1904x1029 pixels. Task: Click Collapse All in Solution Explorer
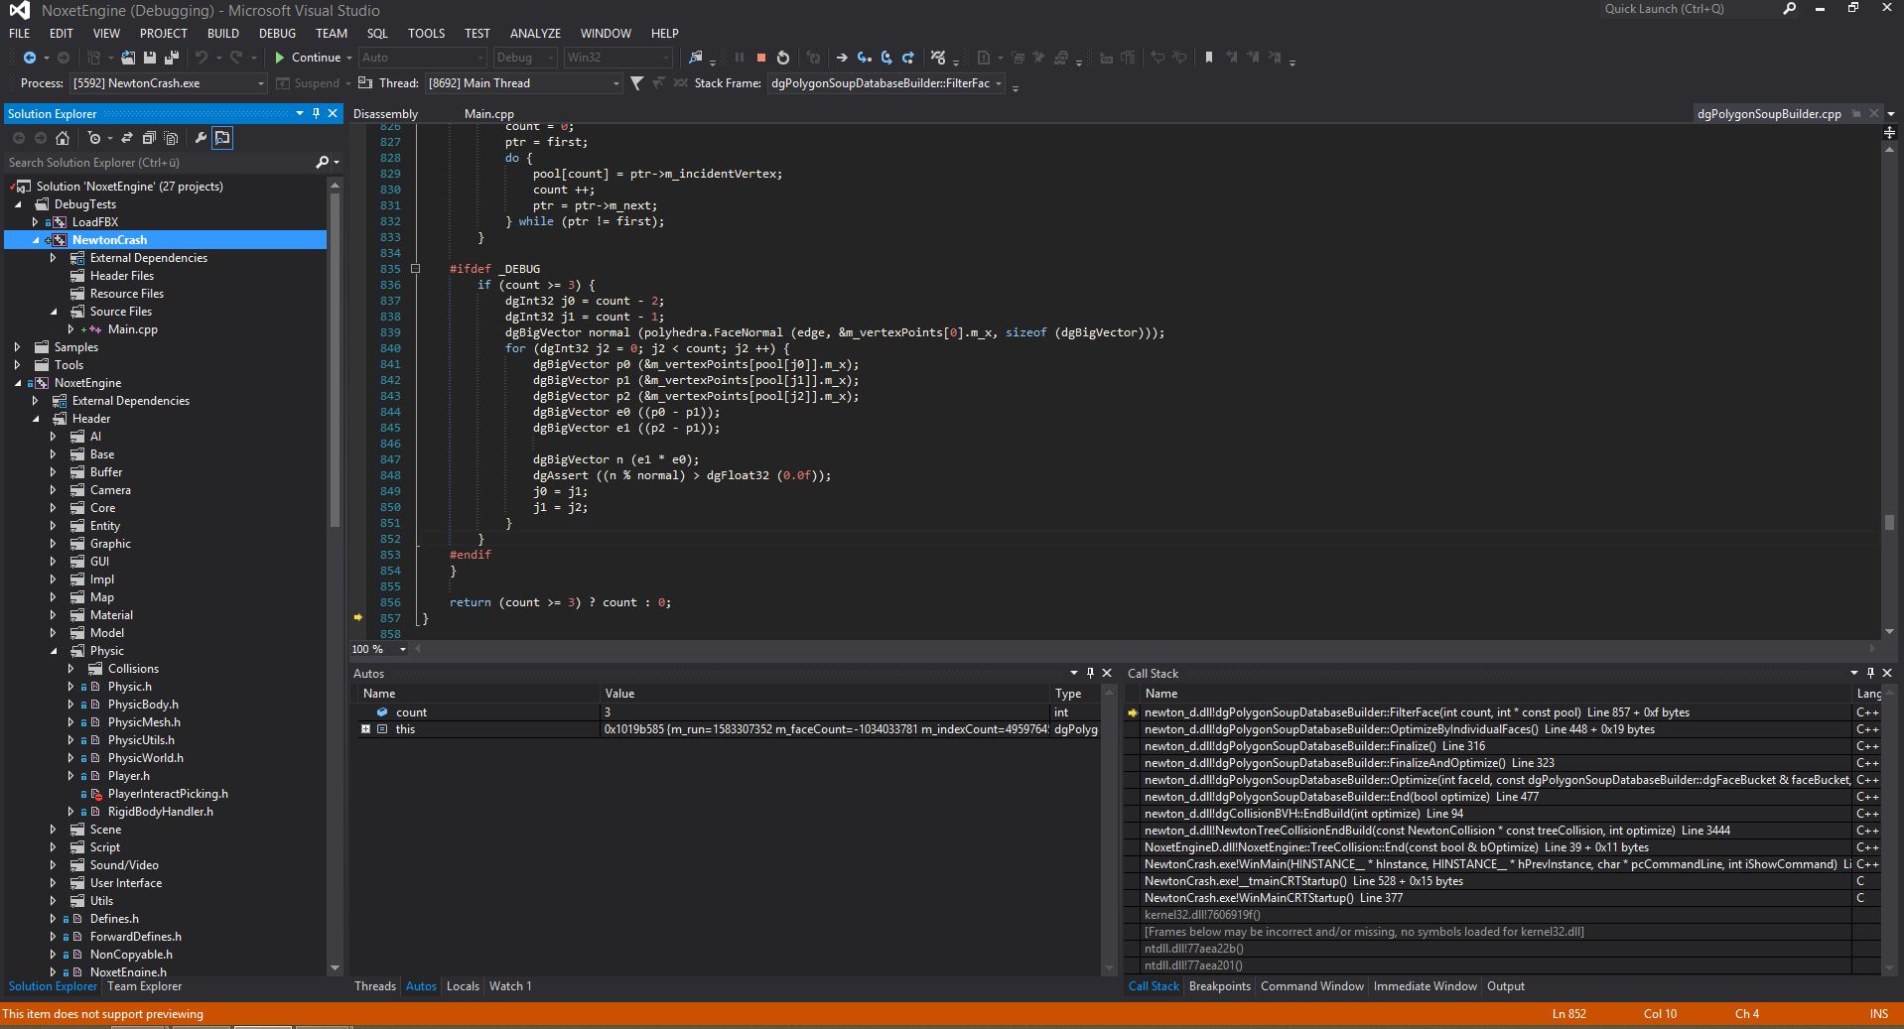click(x=149, y=138)
